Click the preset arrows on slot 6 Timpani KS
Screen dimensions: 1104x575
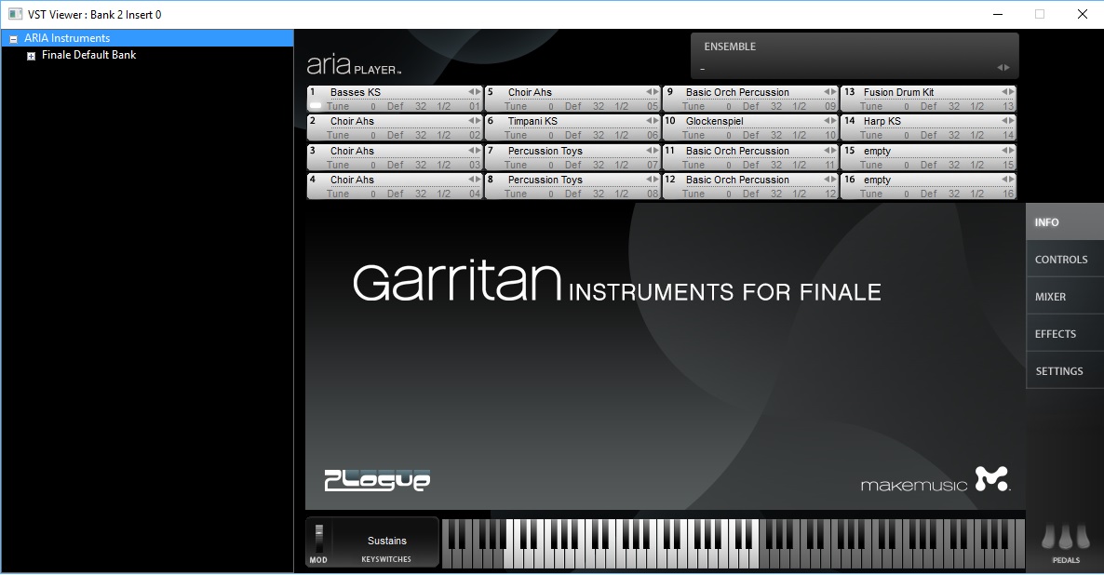point(653,122)
